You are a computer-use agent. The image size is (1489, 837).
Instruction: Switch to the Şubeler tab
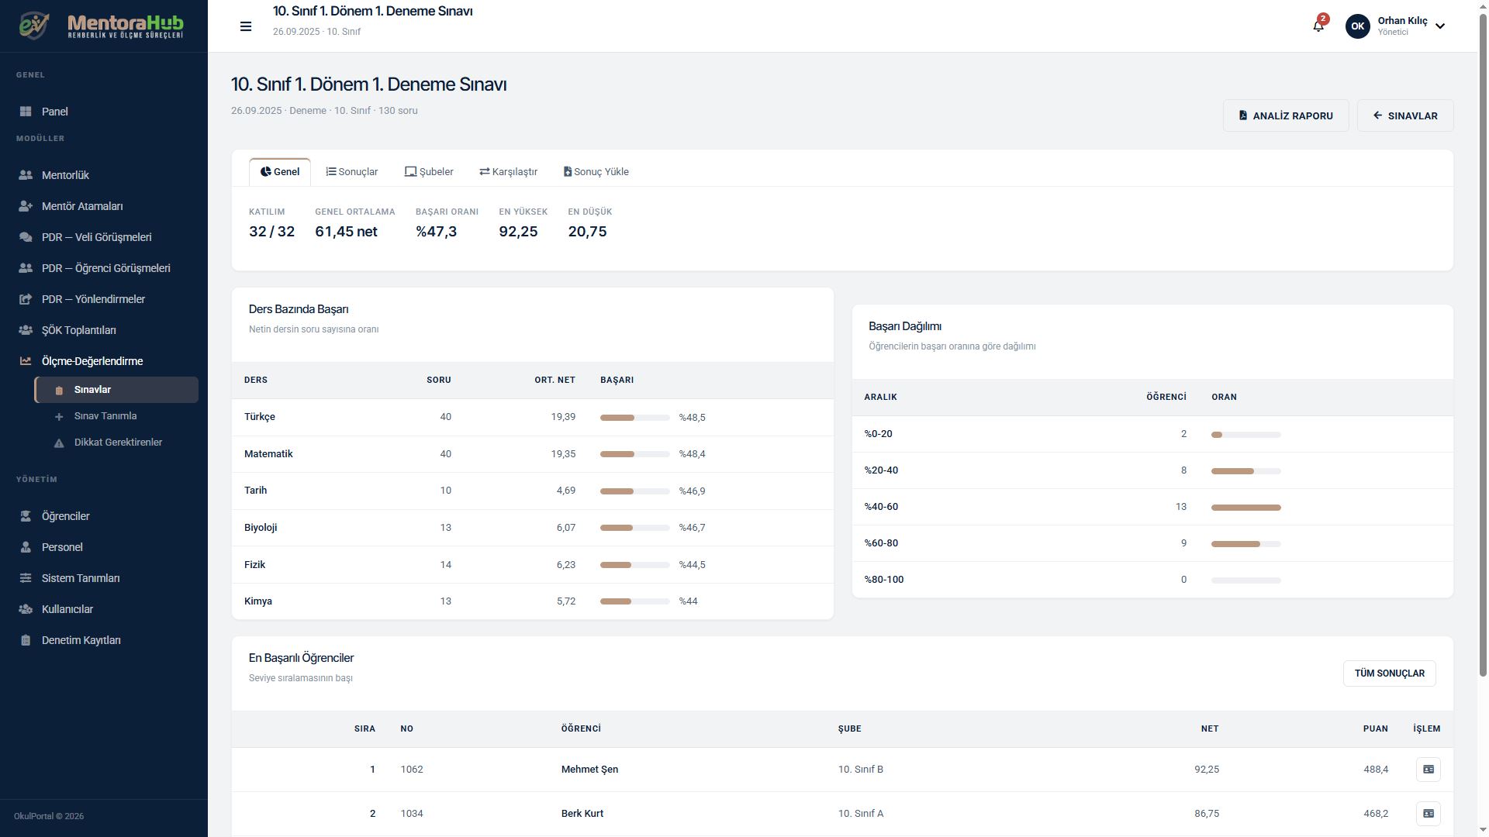tap(429, 172)
